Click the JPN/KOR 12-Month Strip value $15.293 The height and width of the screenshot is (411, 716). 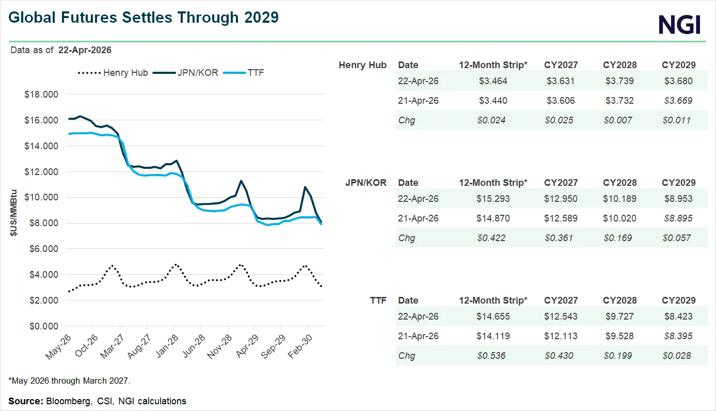pyautogui.click(x=493, y=199)
